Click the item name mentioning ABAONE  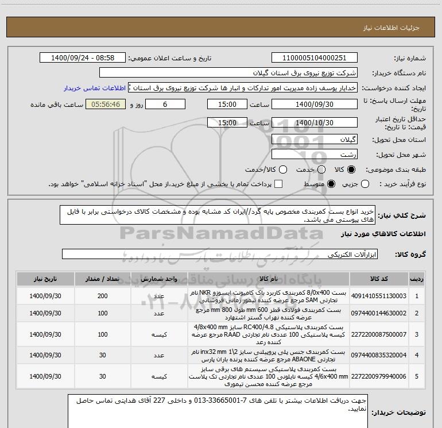(x=269, y=356)
